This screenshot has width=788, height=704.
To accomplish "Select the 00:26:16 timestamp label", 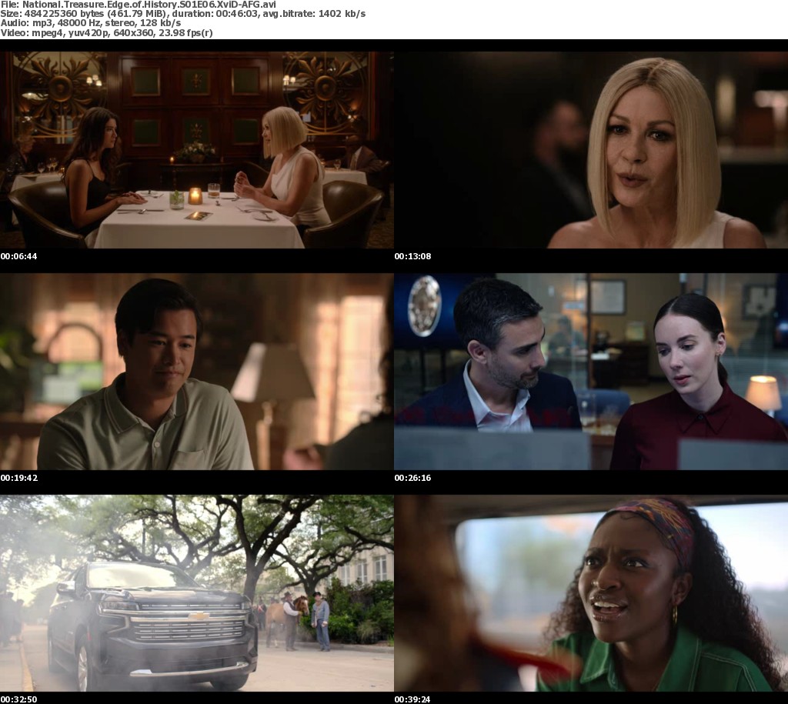I will click(x=413, y=478).
